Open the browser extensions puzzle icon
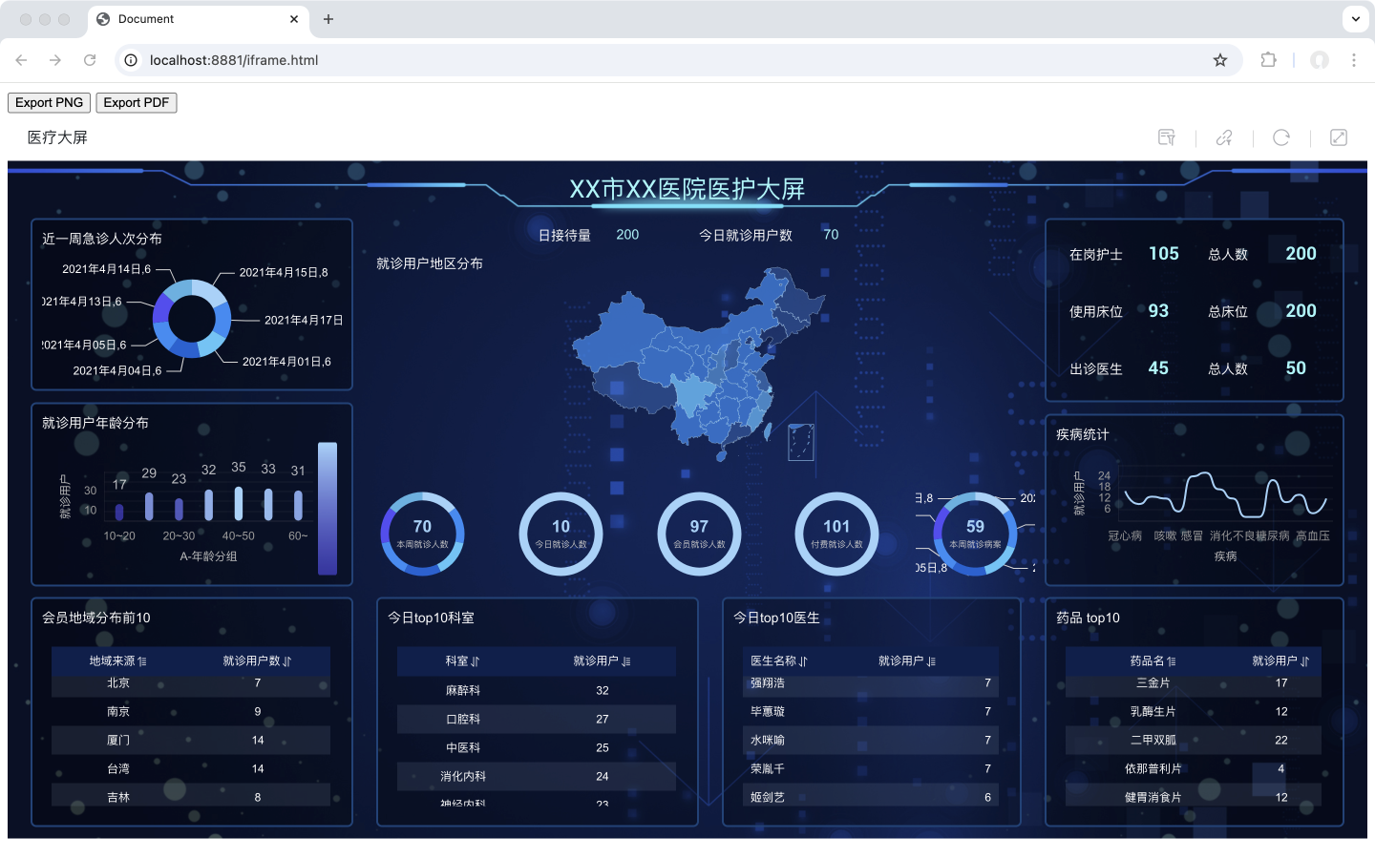Screen dimensions: 1375x859 click(1268, 60)
